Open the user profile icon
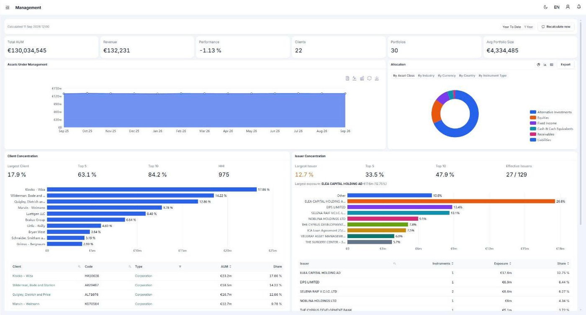The height and width of the screenshot is (315, 586). 568,7
